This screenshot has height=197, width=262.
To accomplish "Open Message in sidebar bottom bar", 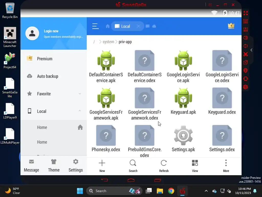I will 31,165.
